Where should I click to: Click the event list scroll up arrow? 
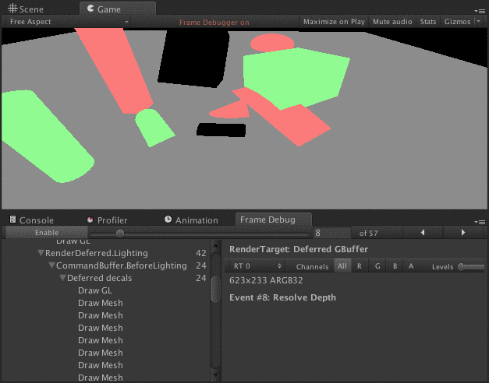(x=215, y=245)
